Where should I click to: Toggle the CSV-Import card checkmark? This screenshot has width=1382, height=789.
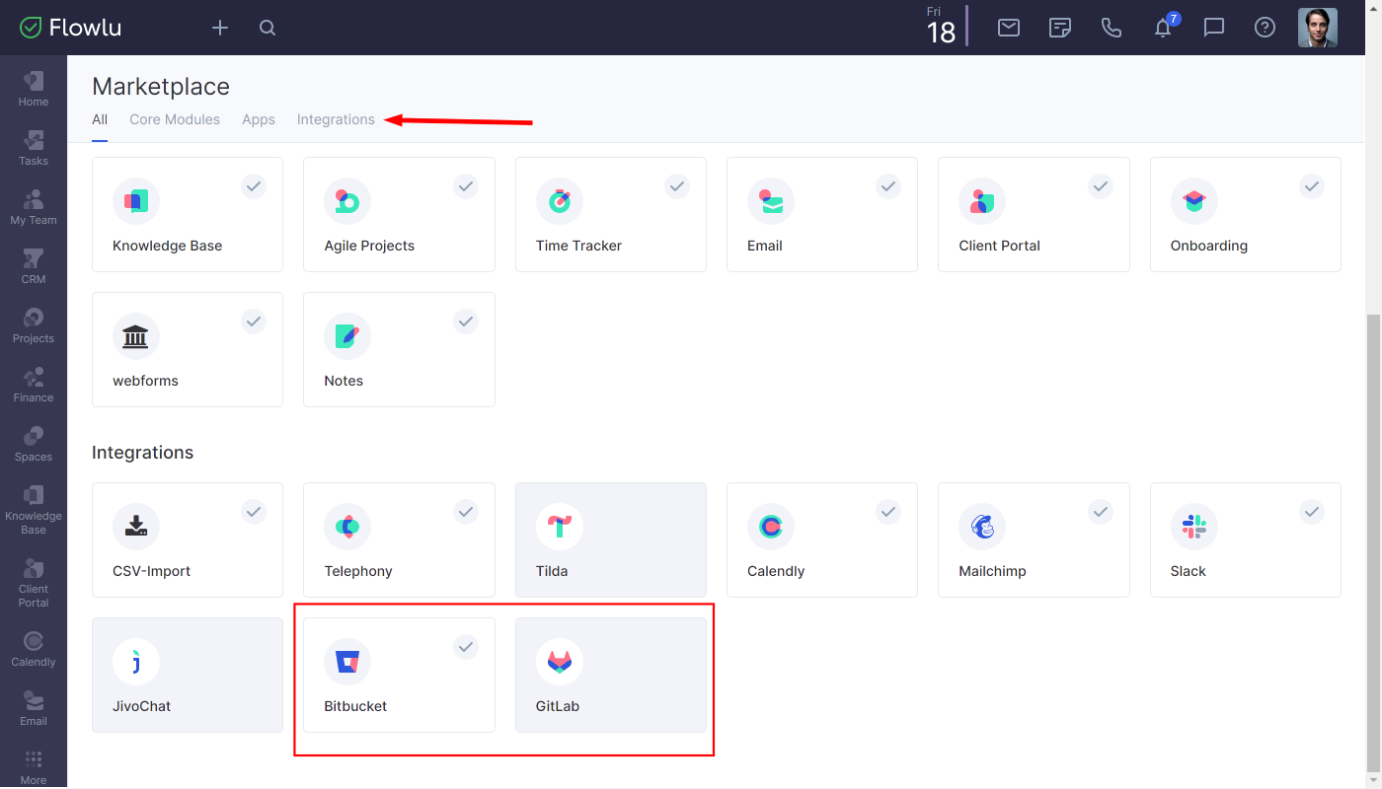254,511
